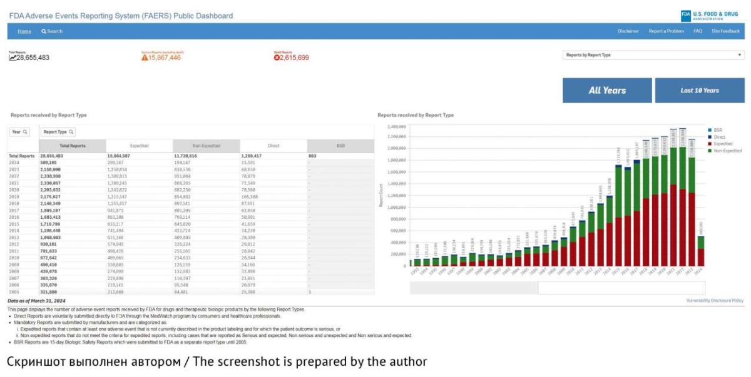Select the 2005 year row label
The width and height of the screenshot is (751, 377).
pos(14,292)
